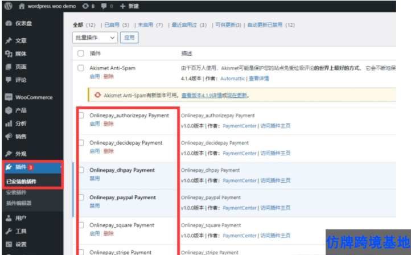The height and width of the screenshot is (255, 411).
Task: Open the comments bubble icon in admin bar
Action: pos(104,6)
